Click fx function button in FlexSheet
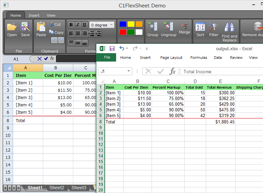263x193 pixels. 52,59
